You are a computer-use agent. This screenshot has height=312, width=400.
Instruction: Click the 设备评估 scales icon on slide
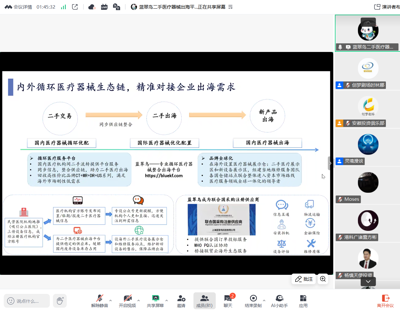click(281, 244)
